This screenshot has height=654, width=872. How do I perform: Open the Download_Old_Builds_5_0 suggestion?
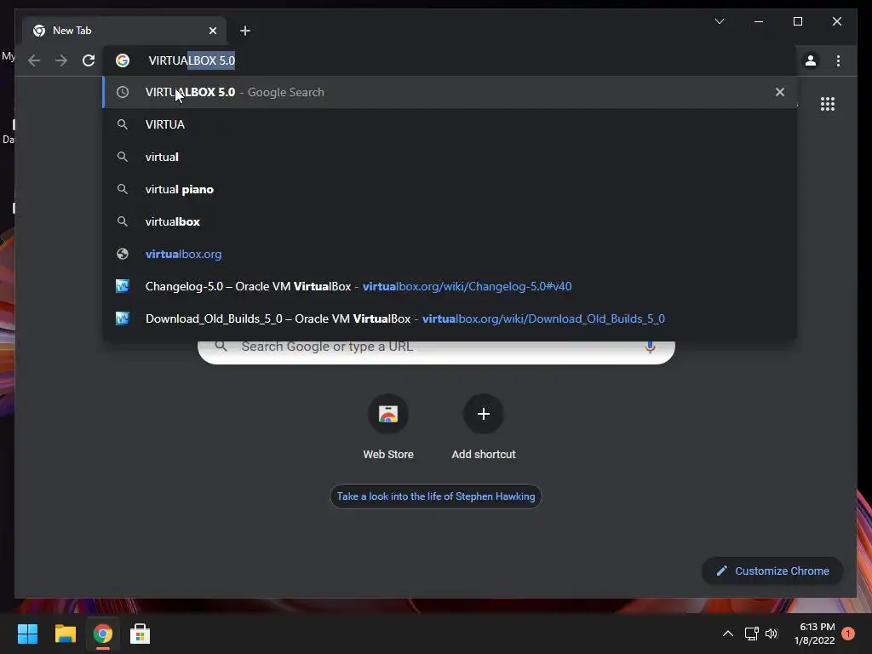coord(450,318)
